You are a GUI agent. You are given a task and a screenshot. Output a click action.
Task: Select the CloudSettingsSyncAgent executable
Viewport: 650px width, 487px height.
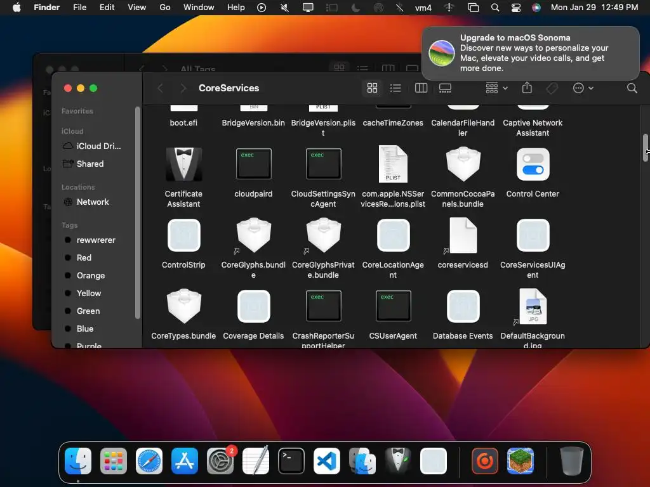point(323,164)
